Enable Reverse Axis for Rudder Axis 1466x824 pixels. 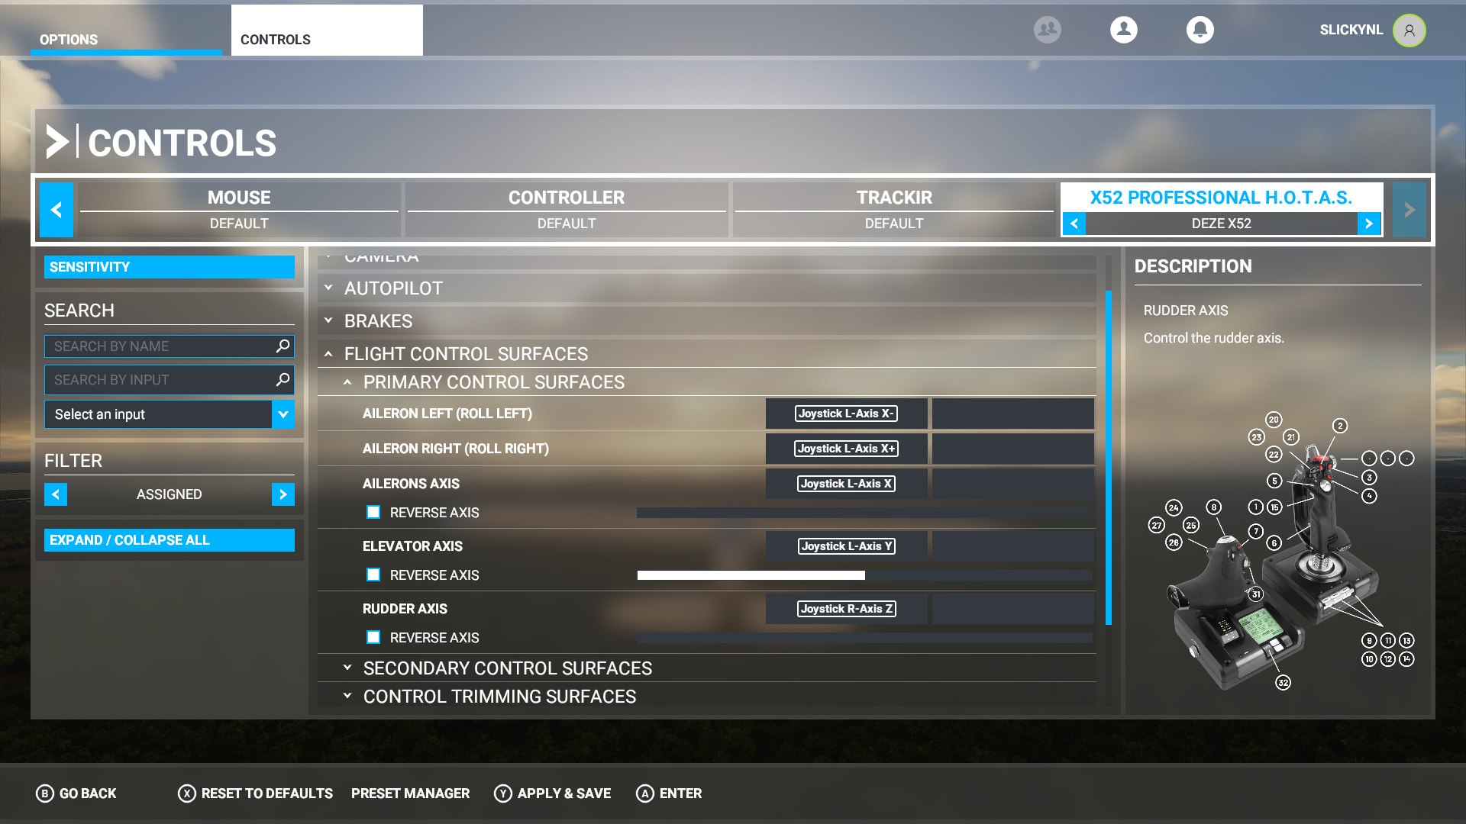click(373, 638)
